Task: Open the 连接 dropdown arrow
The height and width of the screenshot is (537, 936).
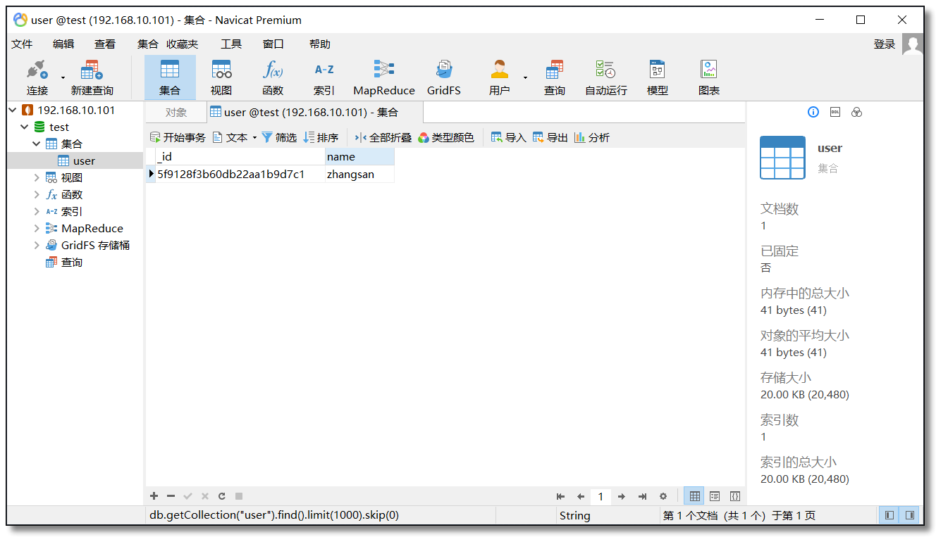Action: pyautogui.click(x=63, y=77)
